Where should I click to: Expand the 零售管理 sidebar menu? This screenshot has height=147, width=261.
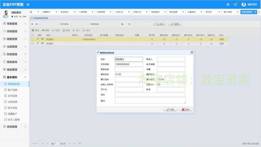(15, 24)
